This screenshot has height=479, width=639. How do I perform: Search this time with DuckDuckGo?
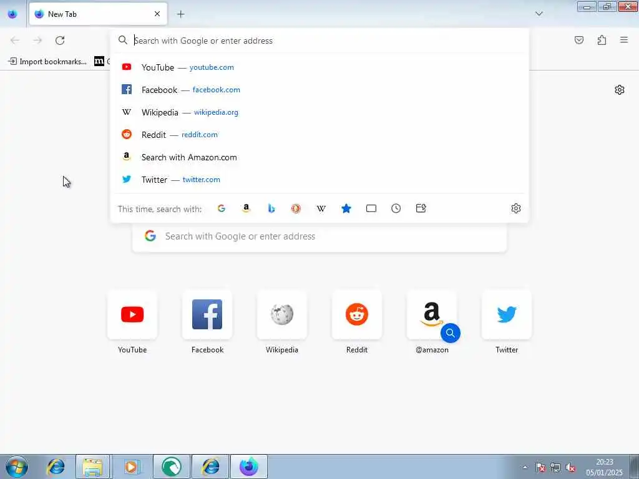point(296,208)
